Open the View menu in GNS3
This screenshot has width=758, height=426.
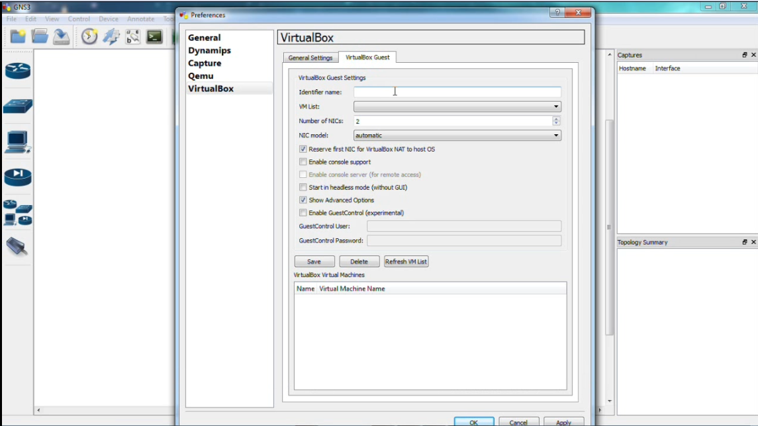[x=52, y=19]
